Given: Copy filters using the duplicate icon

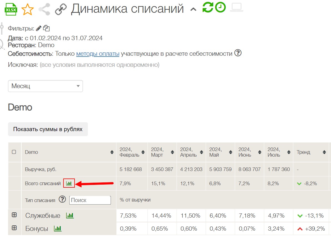Looking at the screenshot, I should pos(46,28).
